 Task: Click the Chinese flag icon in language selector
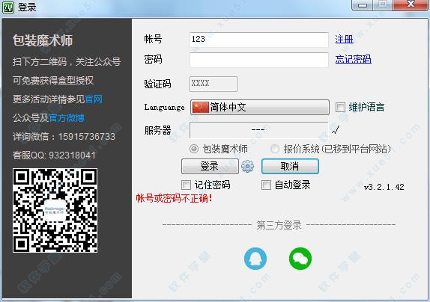(201, 107)
